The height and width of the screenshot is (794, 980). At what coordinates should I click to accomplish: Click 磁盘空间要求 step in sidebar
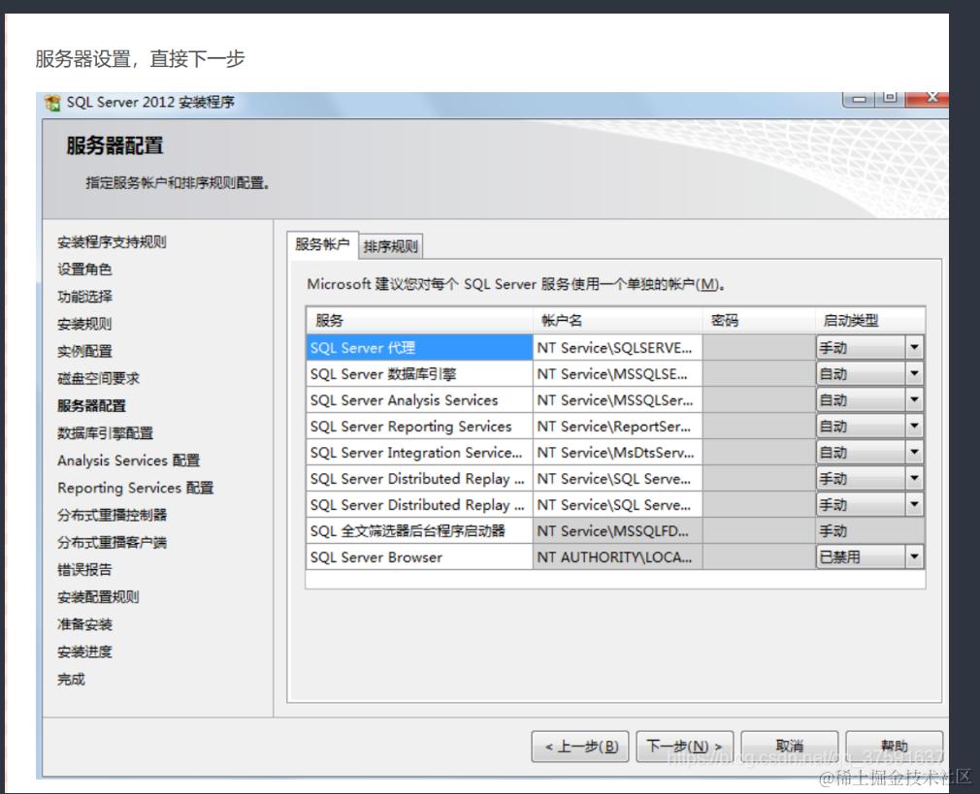(98, 378)
